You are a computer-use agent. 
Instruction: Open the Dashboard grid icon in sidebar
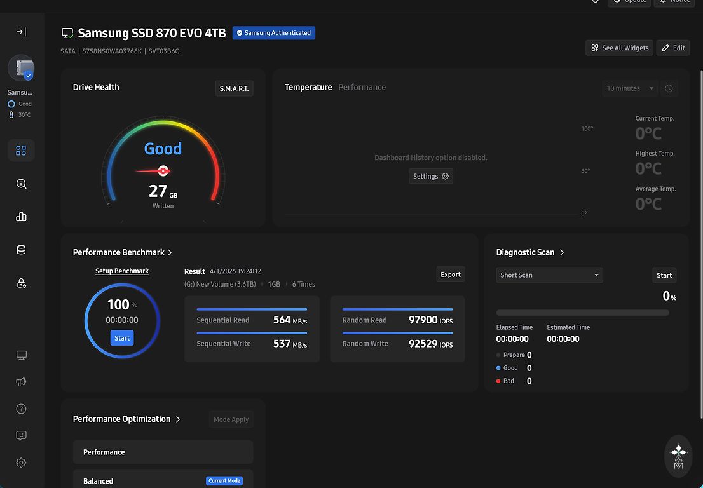click(21, 151)
